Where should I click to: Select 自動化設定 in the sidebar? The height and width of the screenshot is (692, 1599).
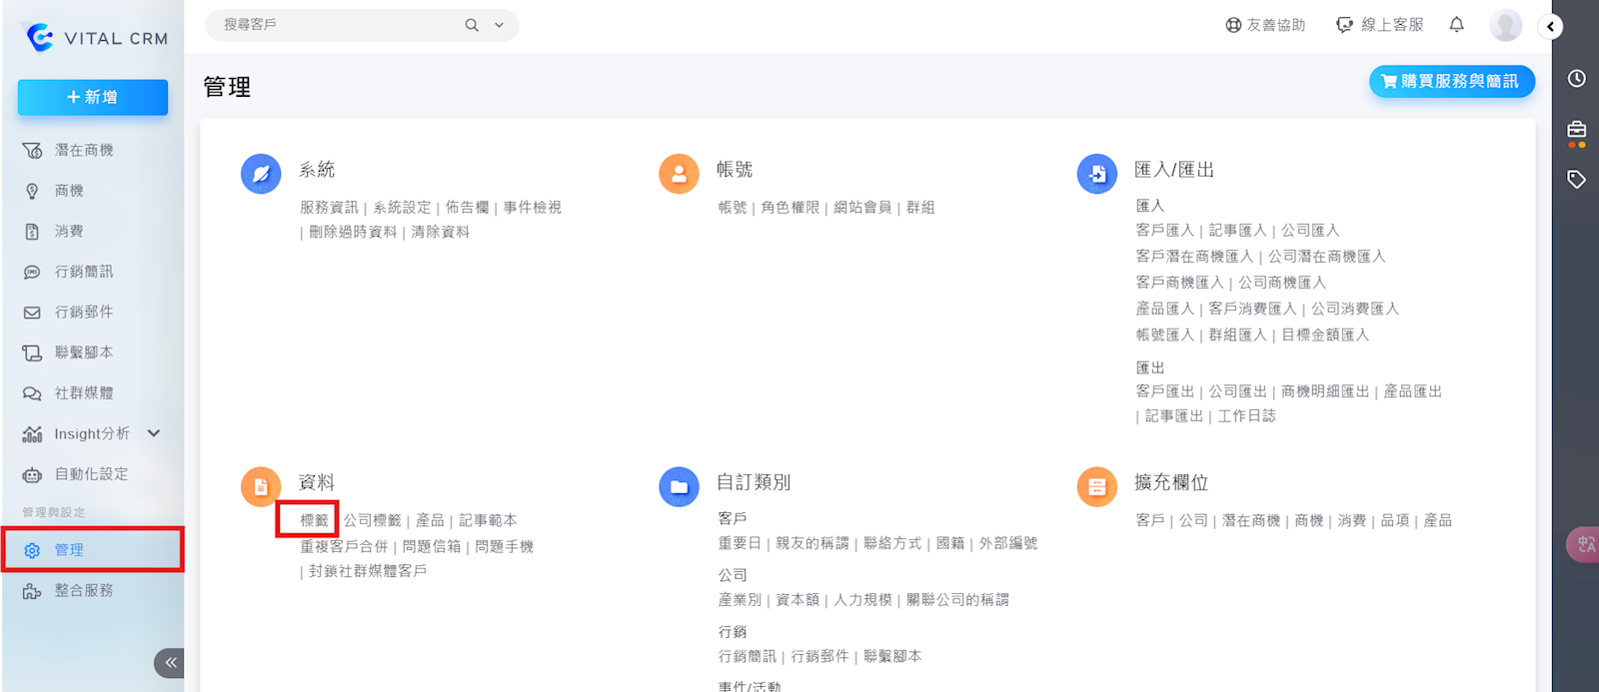[91, 474]
